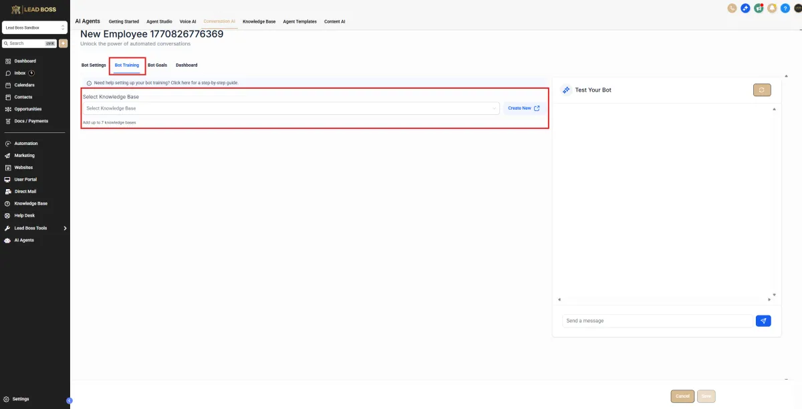
Task: Select the Bot Training tab
Action: click(127, 65)
